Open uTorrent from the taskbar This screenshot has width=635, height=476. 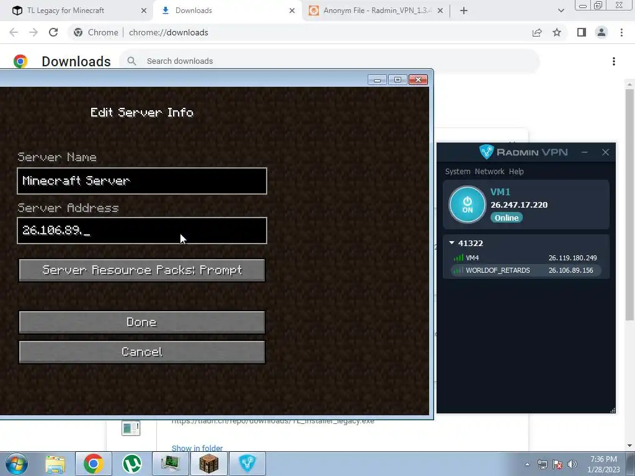pos(132,464)
